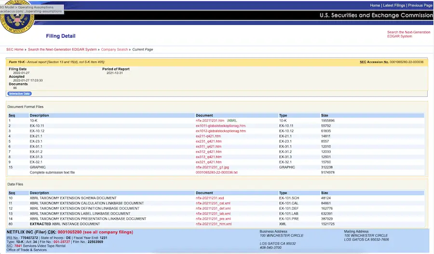Open ex321_q421.htm exhibit
Image resolution: width=434 pixels, height=254 pixels.
pyautogui.click(x=209, y=162)
